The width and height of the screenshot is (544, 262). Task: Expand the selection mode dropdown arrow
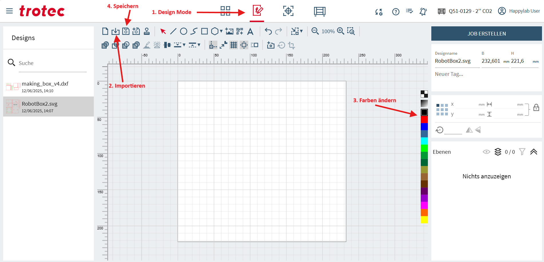coord(301,31)
